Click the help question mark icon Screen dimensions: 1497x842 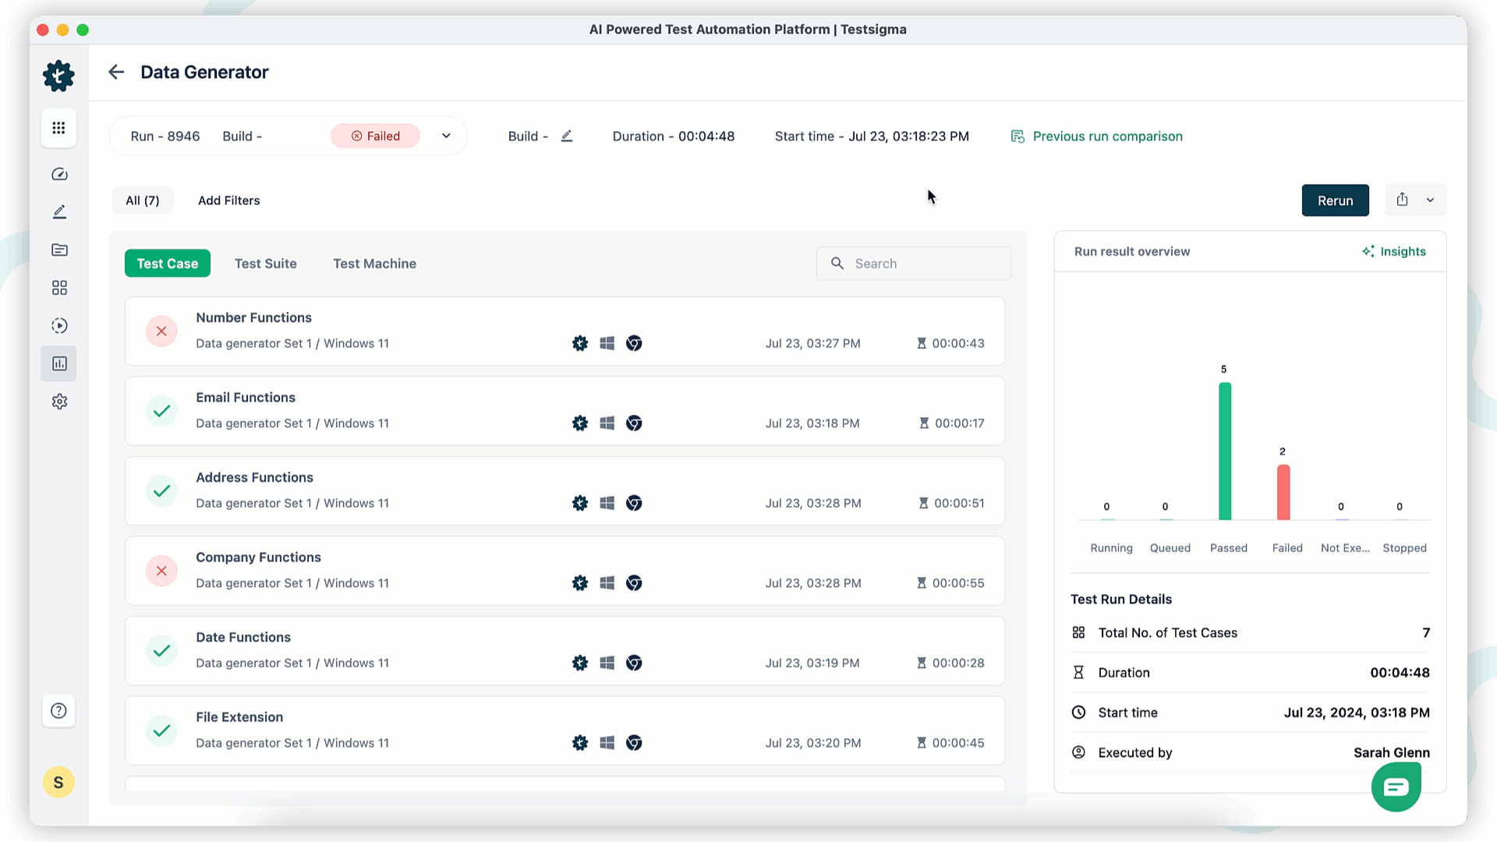58,711
